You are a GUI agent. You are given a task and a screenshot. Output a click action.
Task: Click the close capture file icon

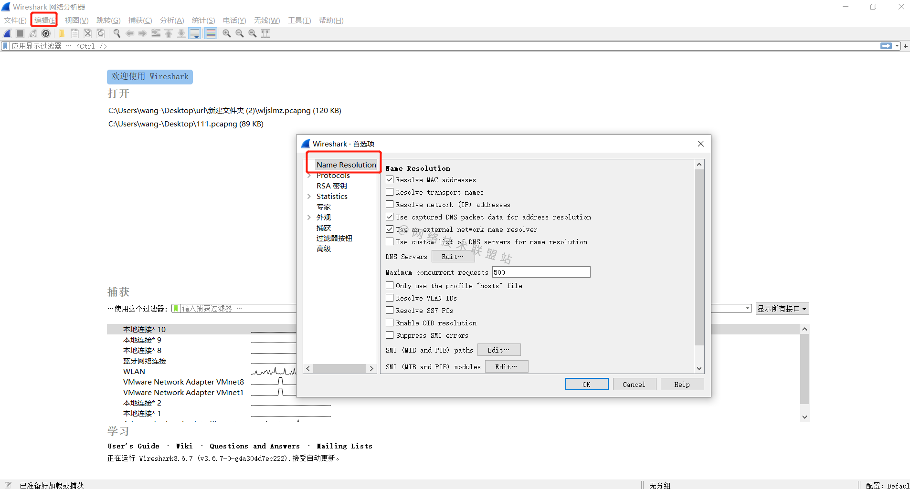pos(88,33)
